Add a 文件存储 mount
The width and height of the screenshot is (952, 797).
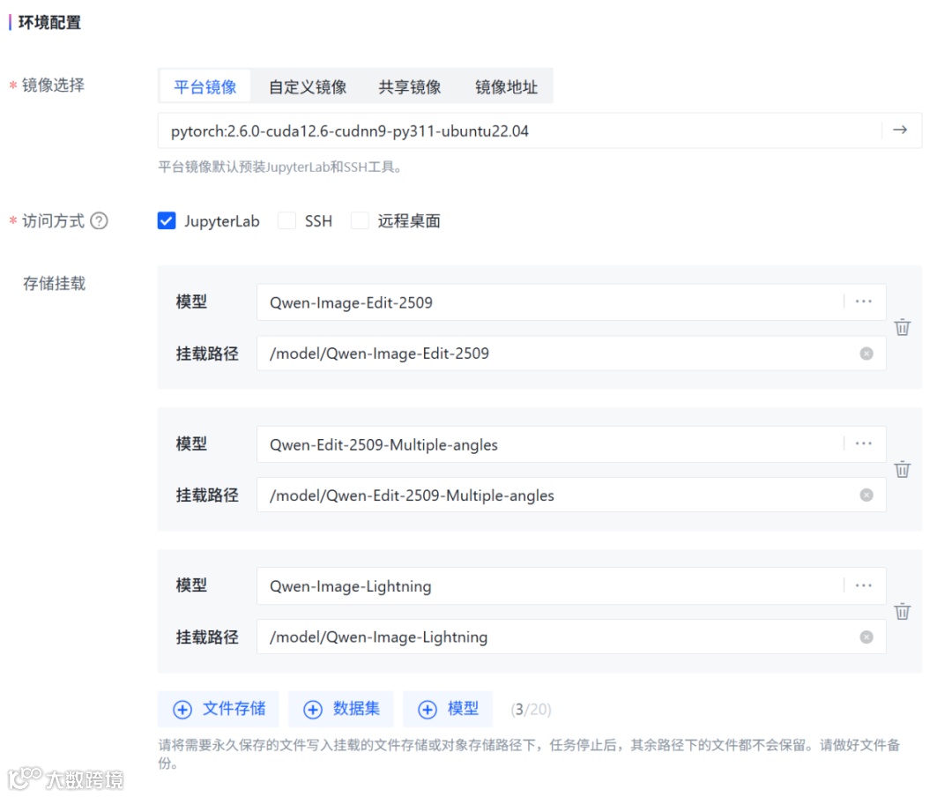219,709
